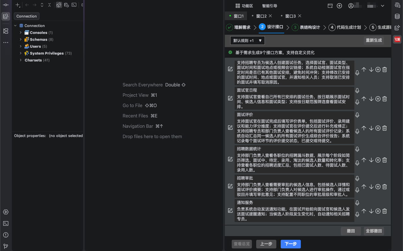The height and width of the screenshot is (251, 403).
Task: Click the Jump to object toolbar icon
Action: click(59, 5)
